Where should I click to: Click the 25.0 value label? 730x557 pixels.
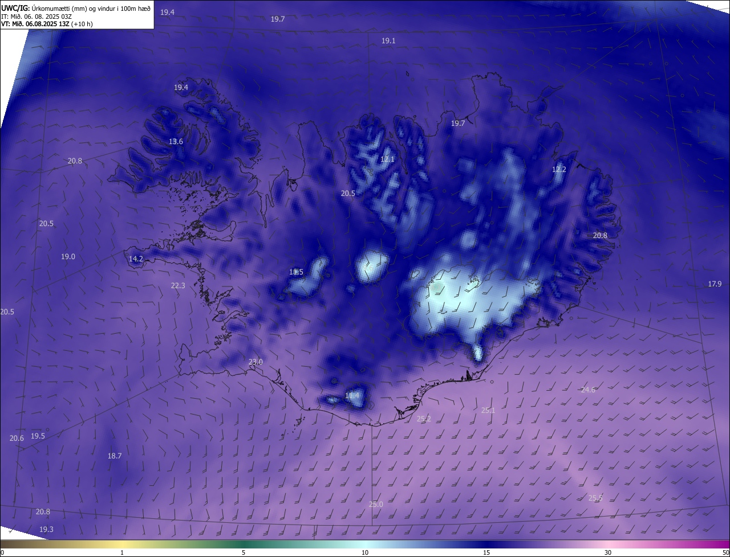(x=376, y=505)
